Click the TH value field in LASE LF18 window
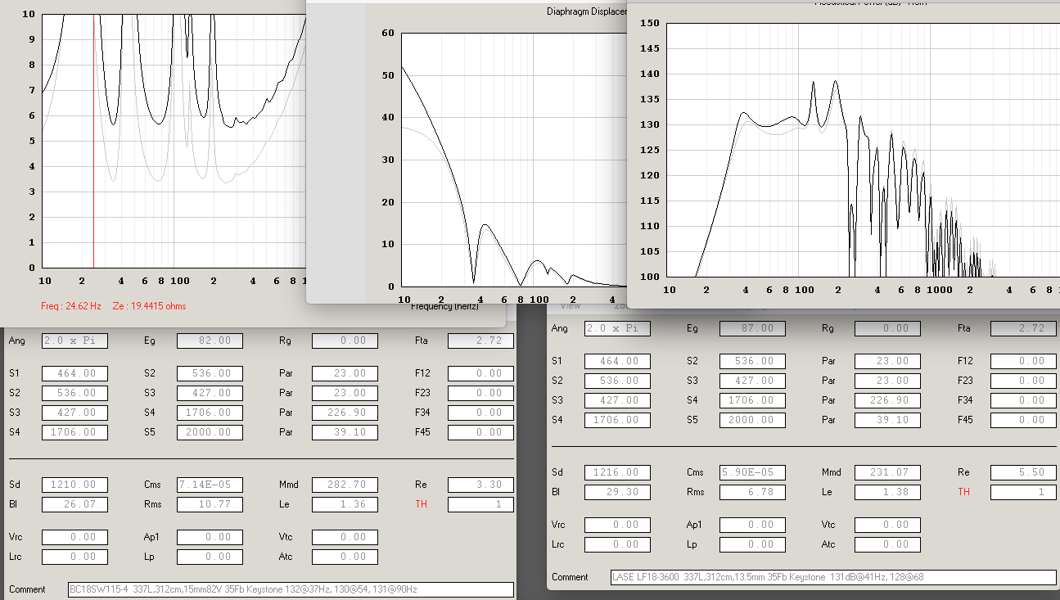 1023,492
